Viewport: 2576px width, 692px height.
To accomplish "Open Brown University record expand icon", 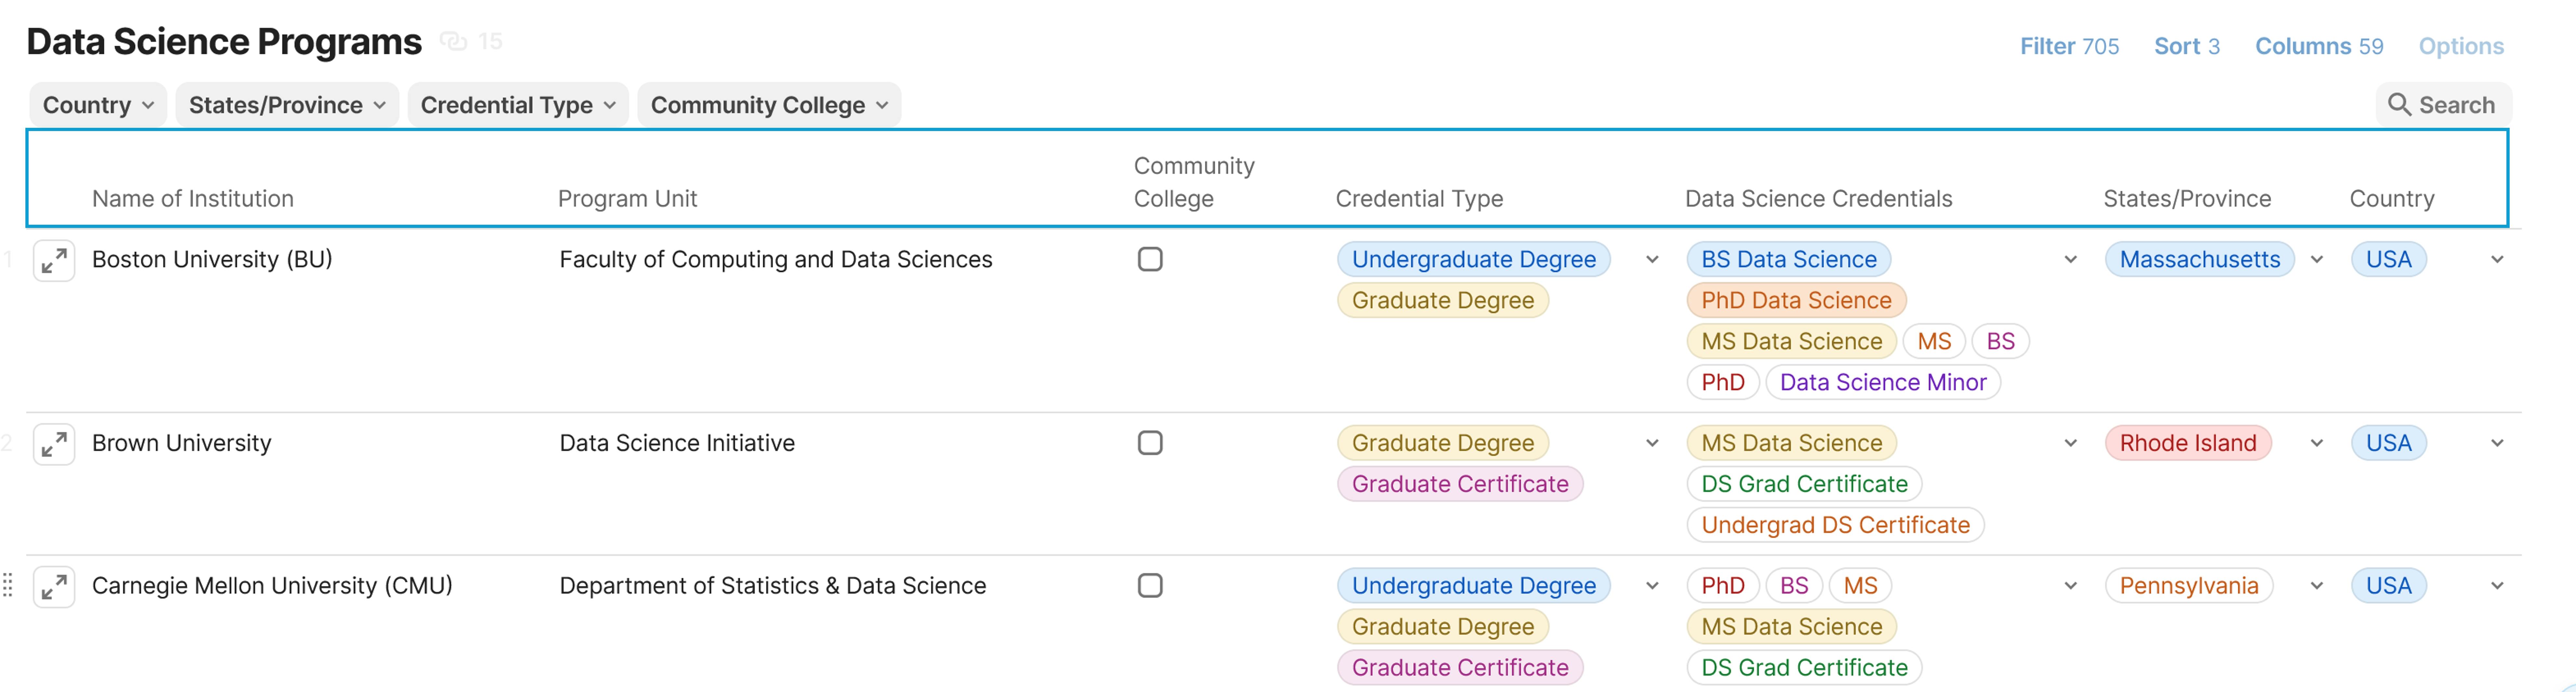I will [x=54, y=444].
